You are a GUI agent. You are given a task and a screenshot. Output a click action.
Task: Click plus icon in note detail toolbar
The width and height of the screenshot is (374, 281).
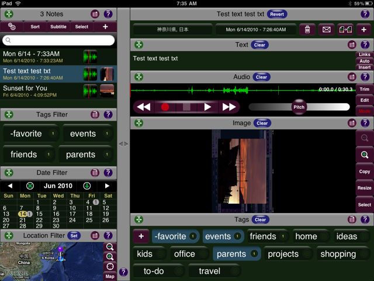363,30
